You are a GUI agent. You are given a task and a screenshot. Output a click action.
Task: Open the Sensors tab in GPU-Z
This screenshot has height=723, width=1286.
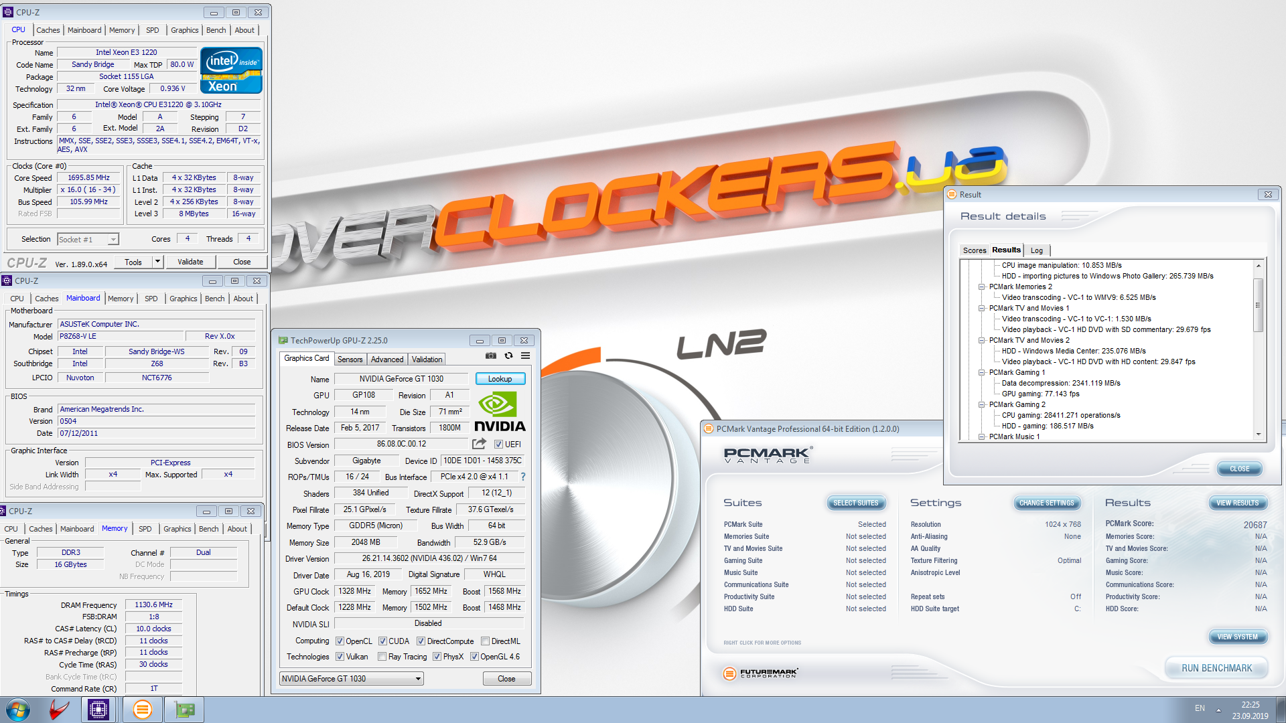[x=350, y=359]
